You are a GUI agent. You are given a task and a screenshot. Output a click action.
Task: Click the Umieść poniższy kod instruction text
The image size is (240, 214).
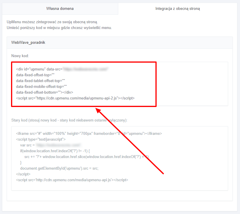click(59, 28)
